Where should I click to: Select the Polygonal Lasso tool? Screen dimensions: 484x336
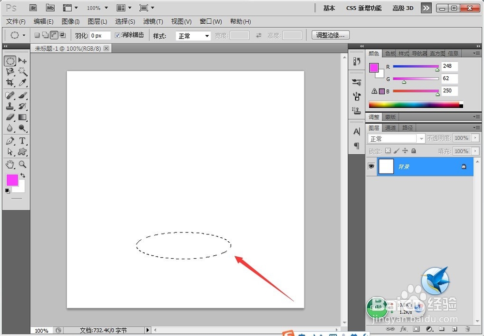point(10,72)
